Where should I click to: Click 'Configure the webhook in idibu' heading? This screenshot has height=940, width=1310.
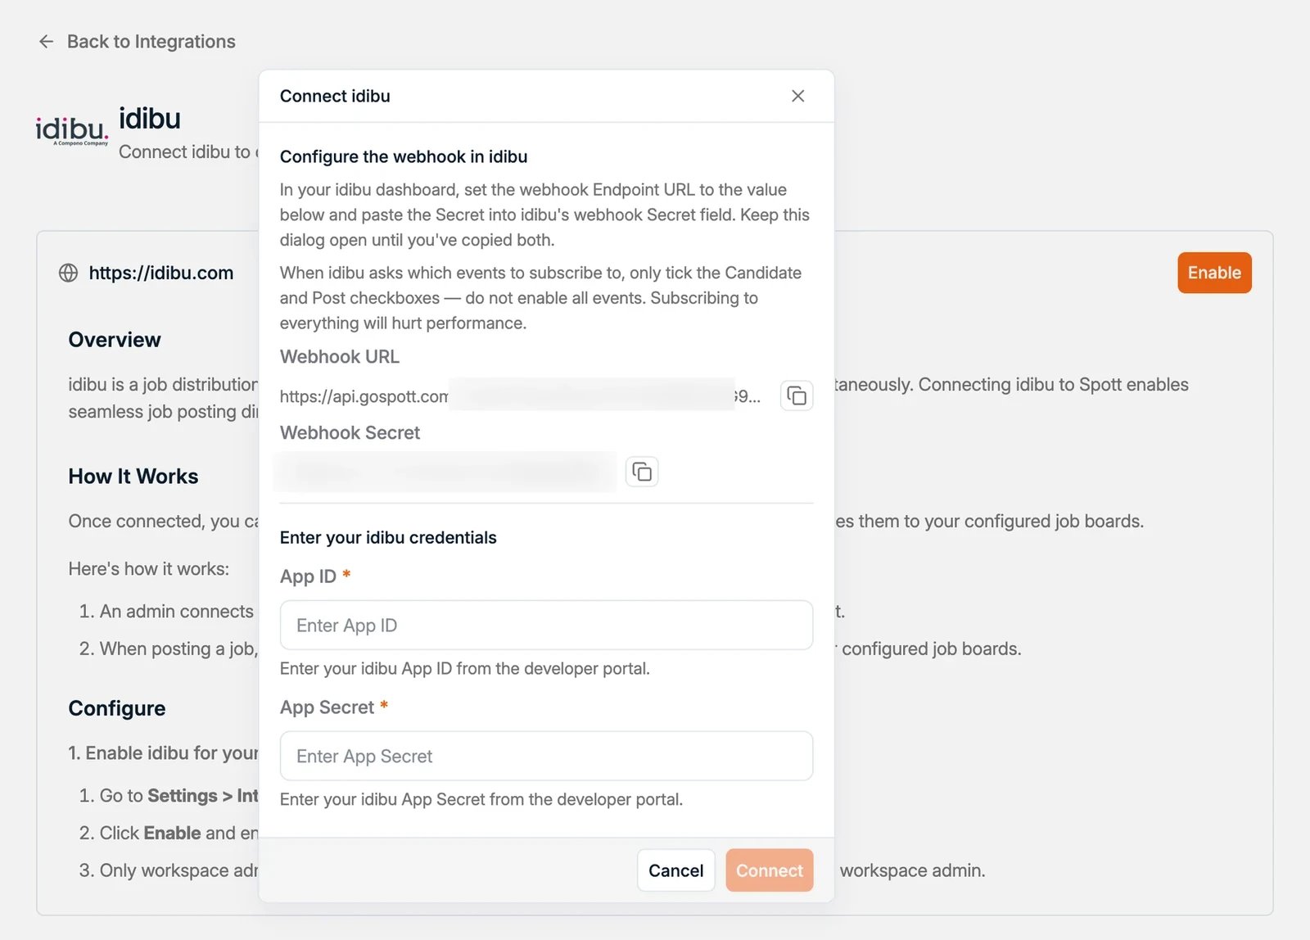tap(404, 156)
